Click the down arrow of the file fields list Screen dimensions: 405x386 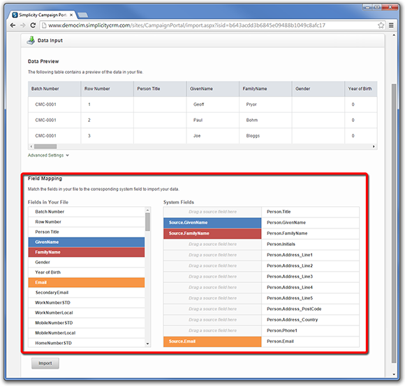(x=147, y=343)
